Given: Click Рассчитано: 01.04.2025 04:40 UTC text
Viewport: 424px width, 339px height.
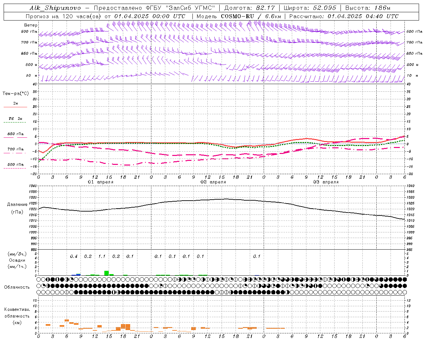Looking at the screenshot, I should [344, 16].
